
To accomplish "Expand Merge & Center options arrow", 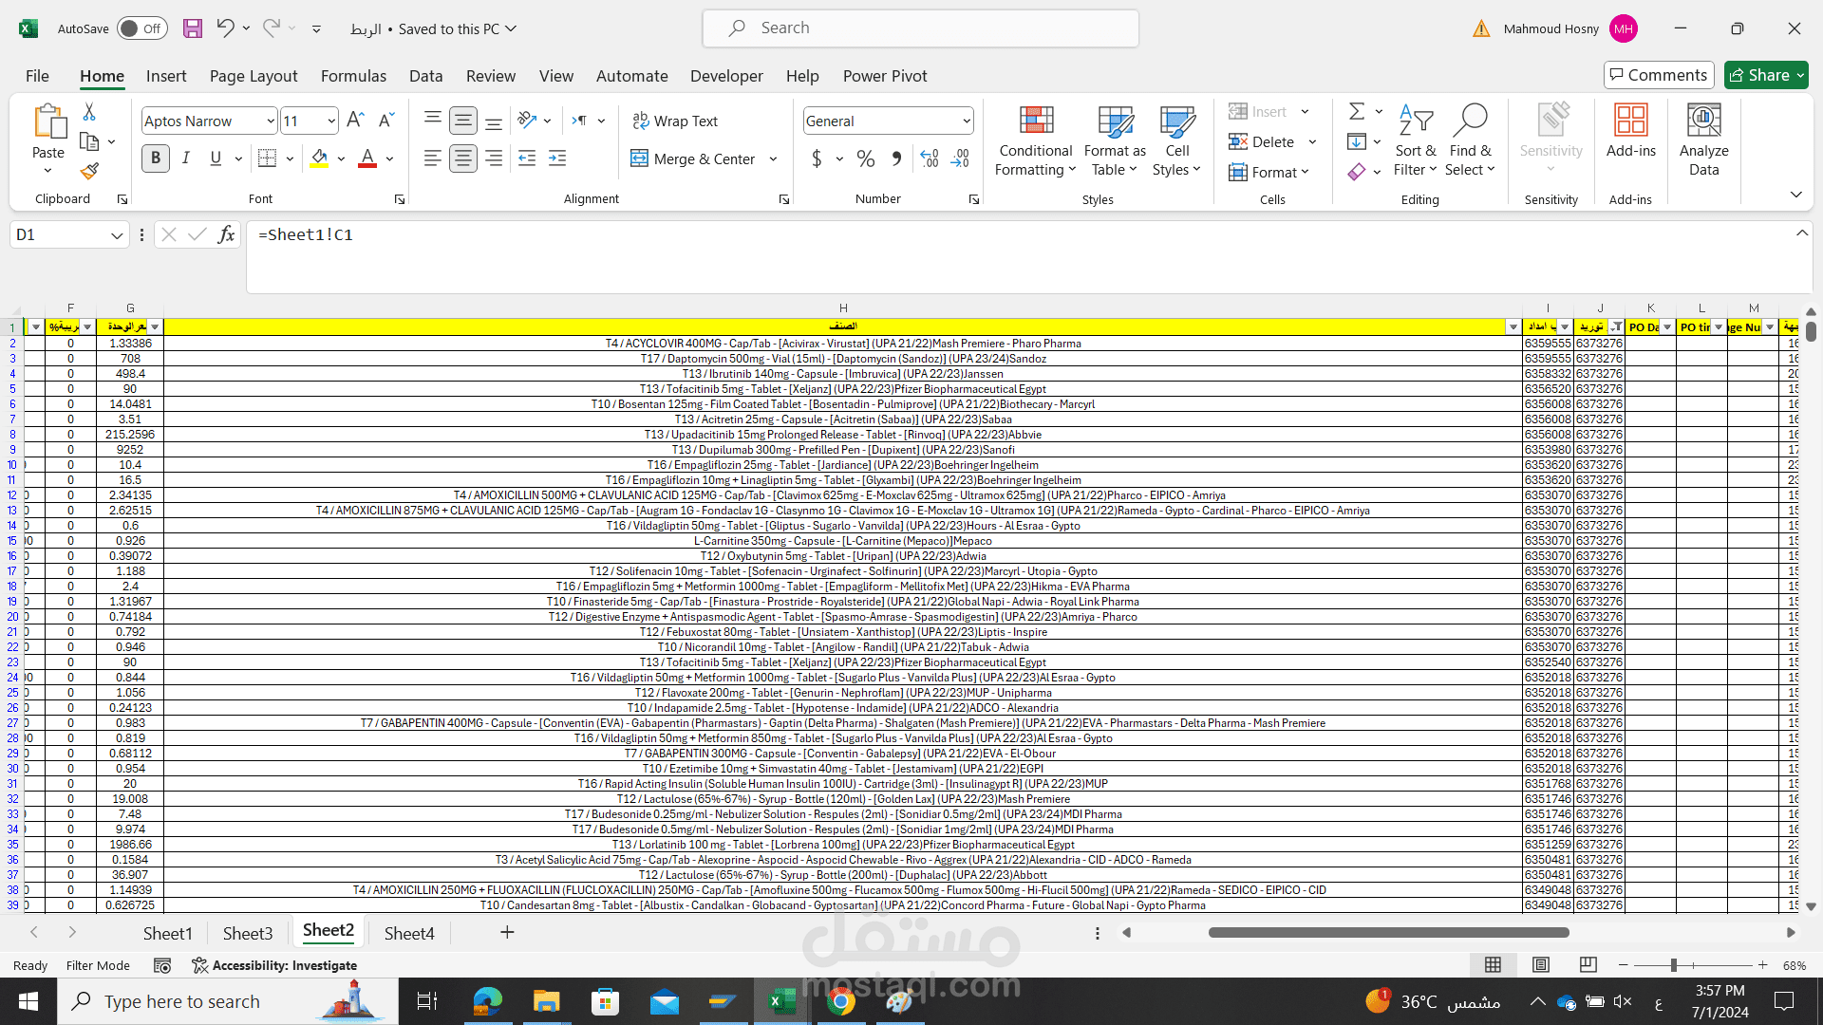I will click(x=774, y=158).
